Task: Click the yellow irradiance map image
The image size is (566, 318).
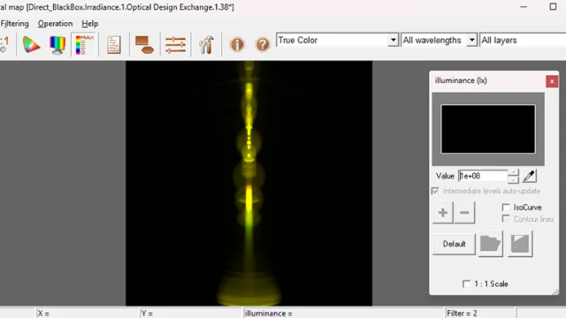Action: [x=249, y=183]
